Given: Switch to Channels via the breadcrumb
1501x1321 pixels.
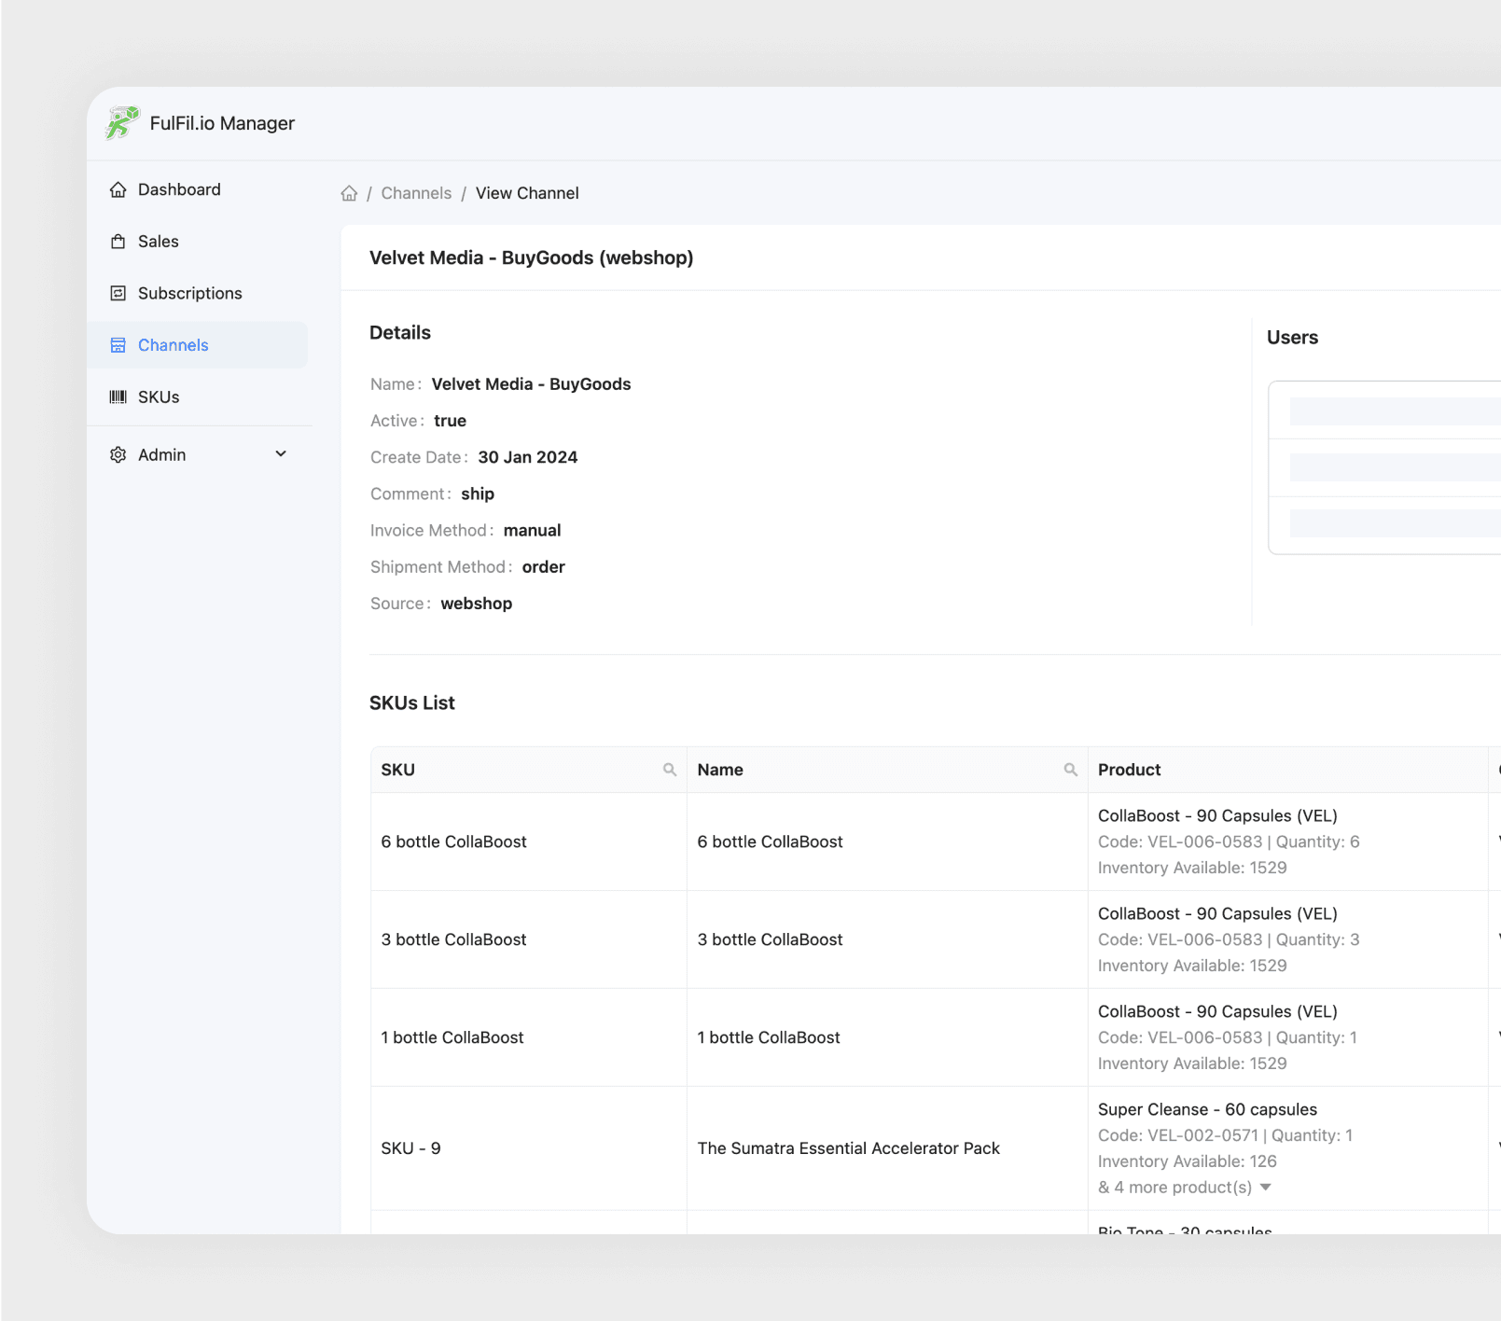Looking at the screenshot, I should tap(416, 193).
